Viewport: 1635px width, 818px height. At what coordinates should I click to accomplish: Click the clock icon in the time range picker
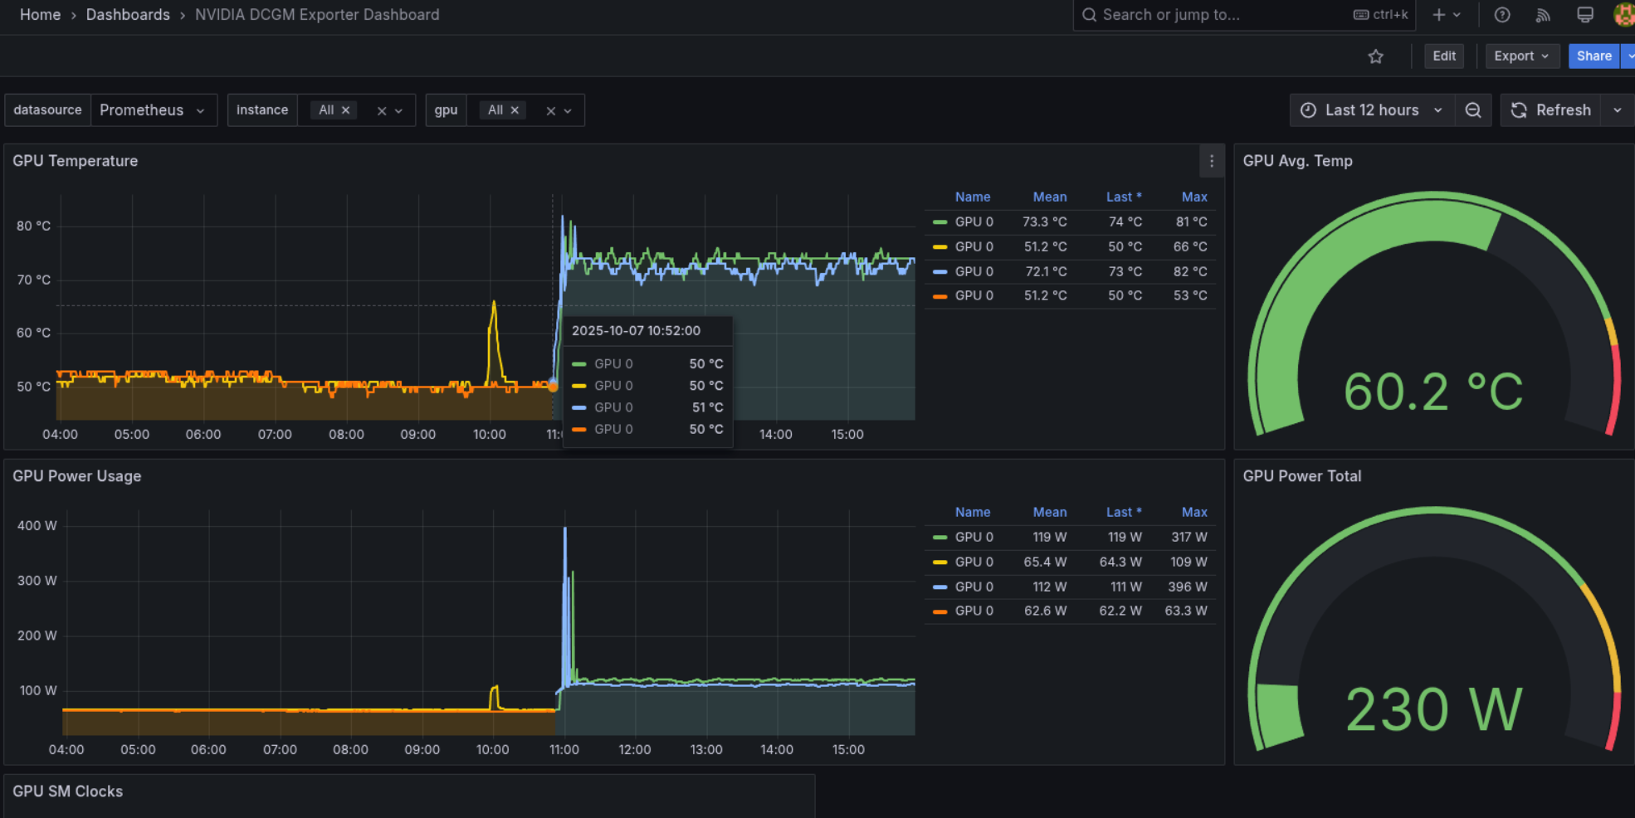1308,110
